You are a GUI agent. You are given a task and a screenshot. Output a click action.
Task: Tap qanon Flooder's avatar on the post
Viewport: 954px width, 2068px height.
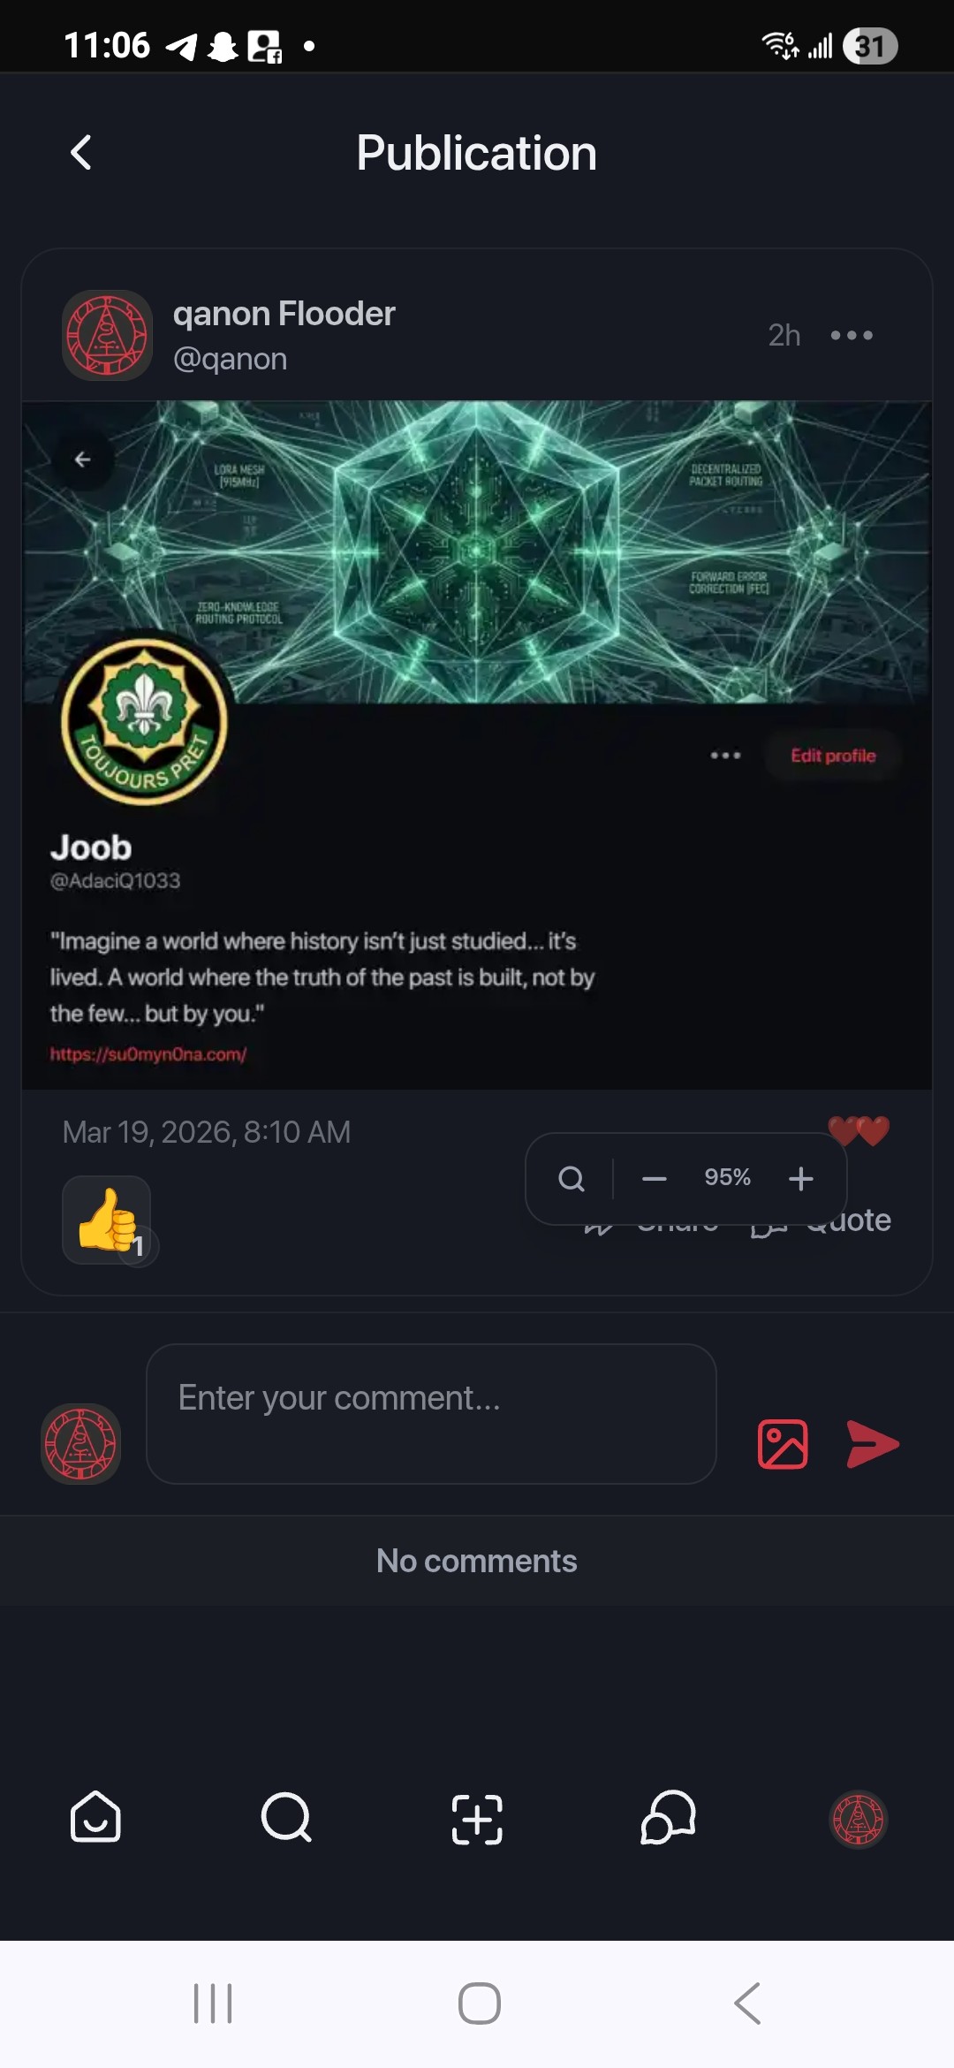tap(107, 336)
